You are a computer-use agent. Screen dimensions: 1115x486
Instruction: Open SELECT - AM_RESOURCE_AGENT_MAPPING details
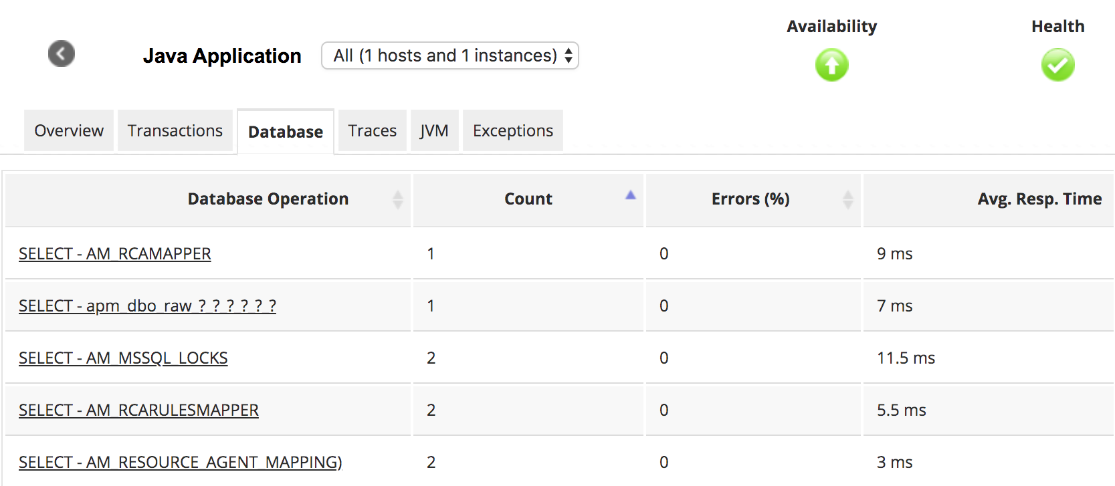click(x=179, y=461)
